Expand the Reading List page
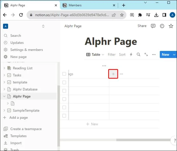The image size is (177, 151). pyautogui.click(x=4, y=68)
